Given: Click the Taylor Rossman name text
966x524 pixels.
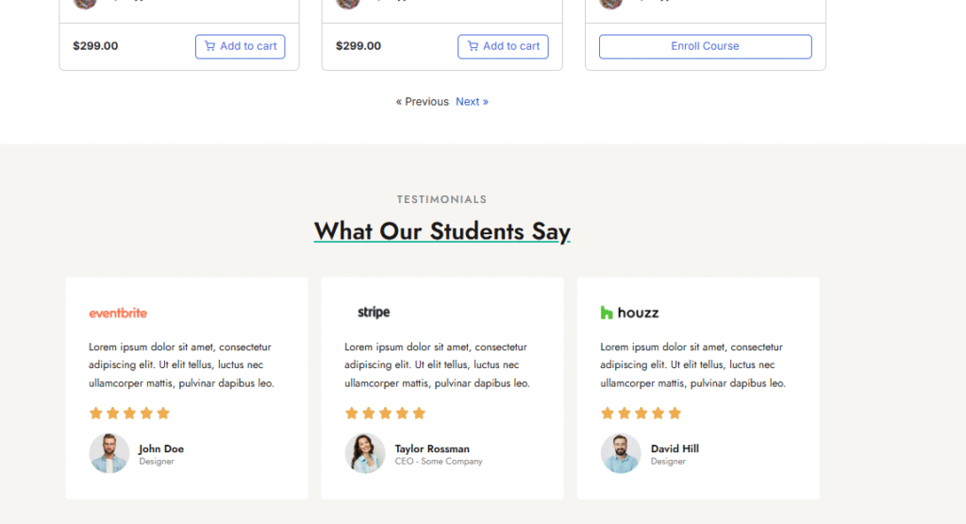Looking at the screenshot, I should click(432, 448).
